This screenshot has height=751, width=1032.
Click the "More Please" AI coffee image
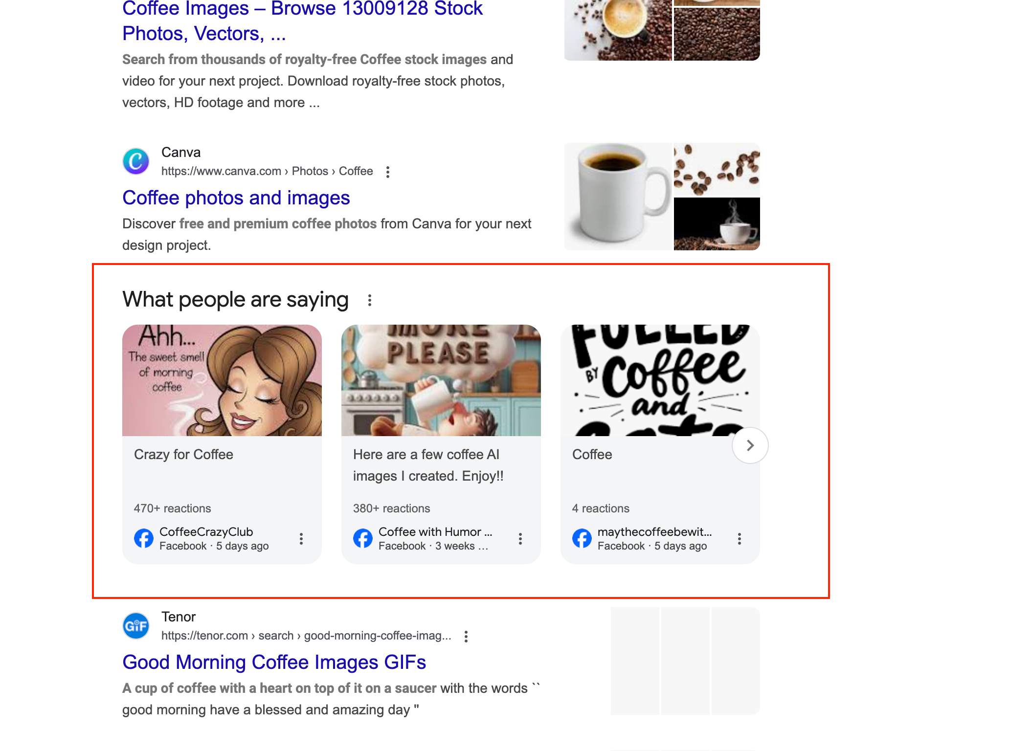point(441,380)
